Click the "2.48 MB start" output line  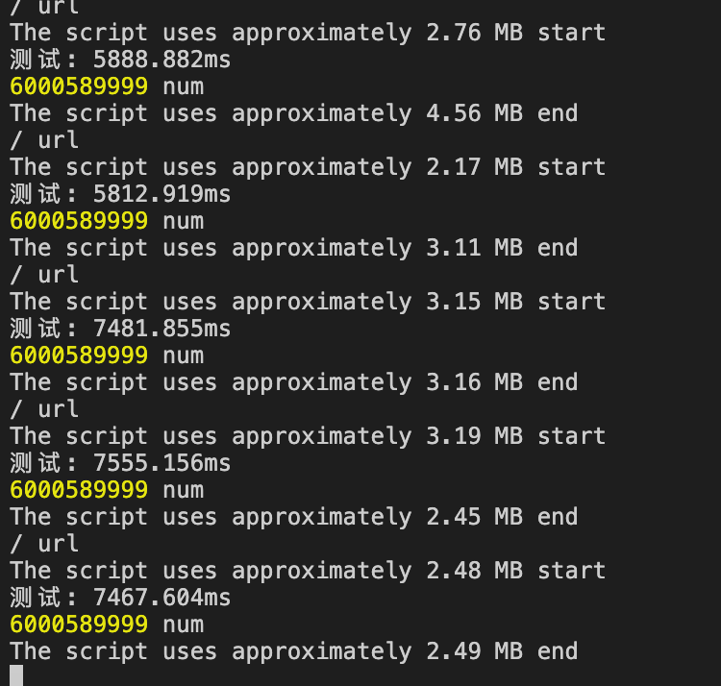[x=308, y=571]
